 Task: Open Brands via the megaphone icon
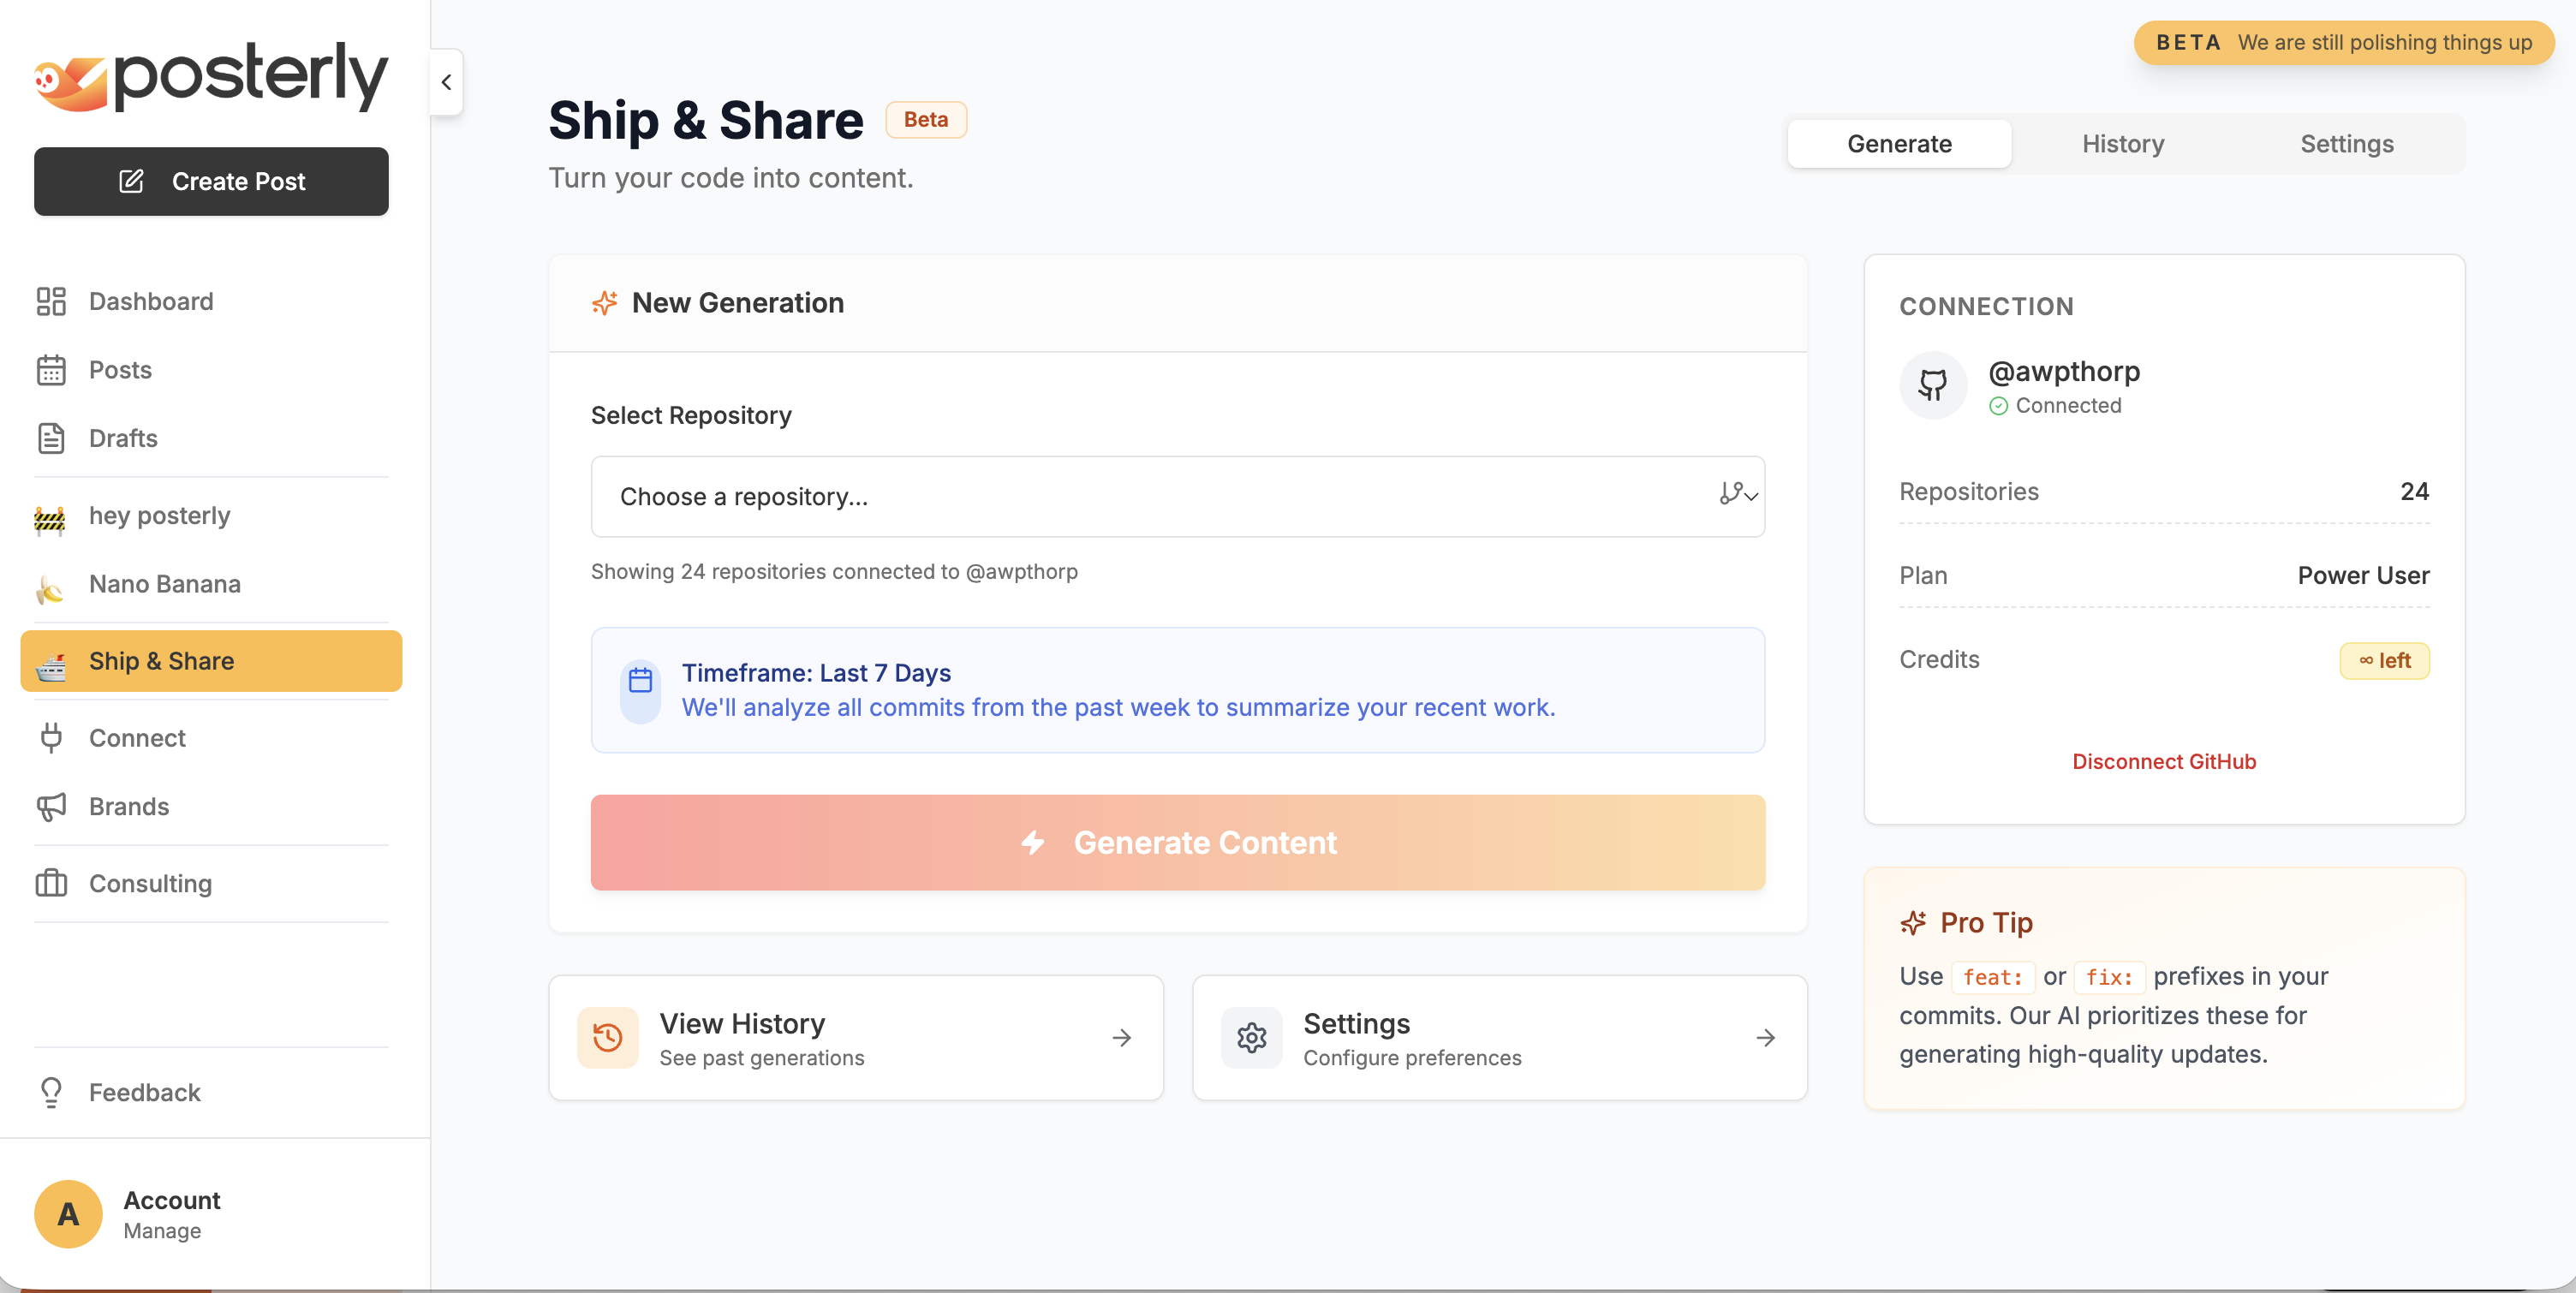(52, 806)
